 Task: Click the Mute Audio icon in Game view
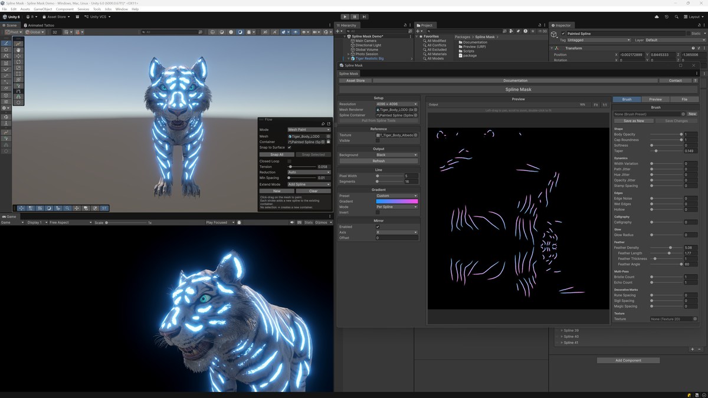[x=292, y=222]
